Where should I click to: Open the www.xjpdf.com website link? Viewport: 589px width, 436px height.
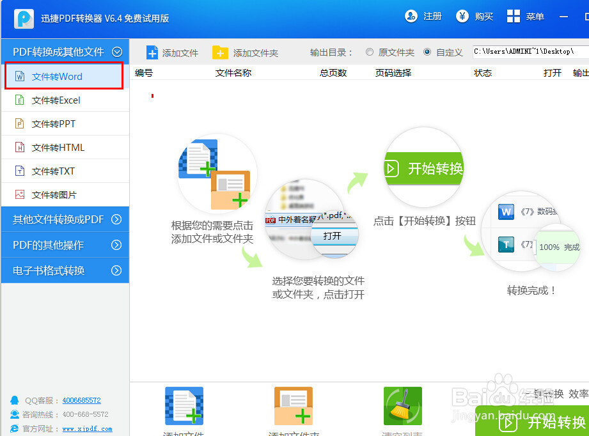click(87, 428)
